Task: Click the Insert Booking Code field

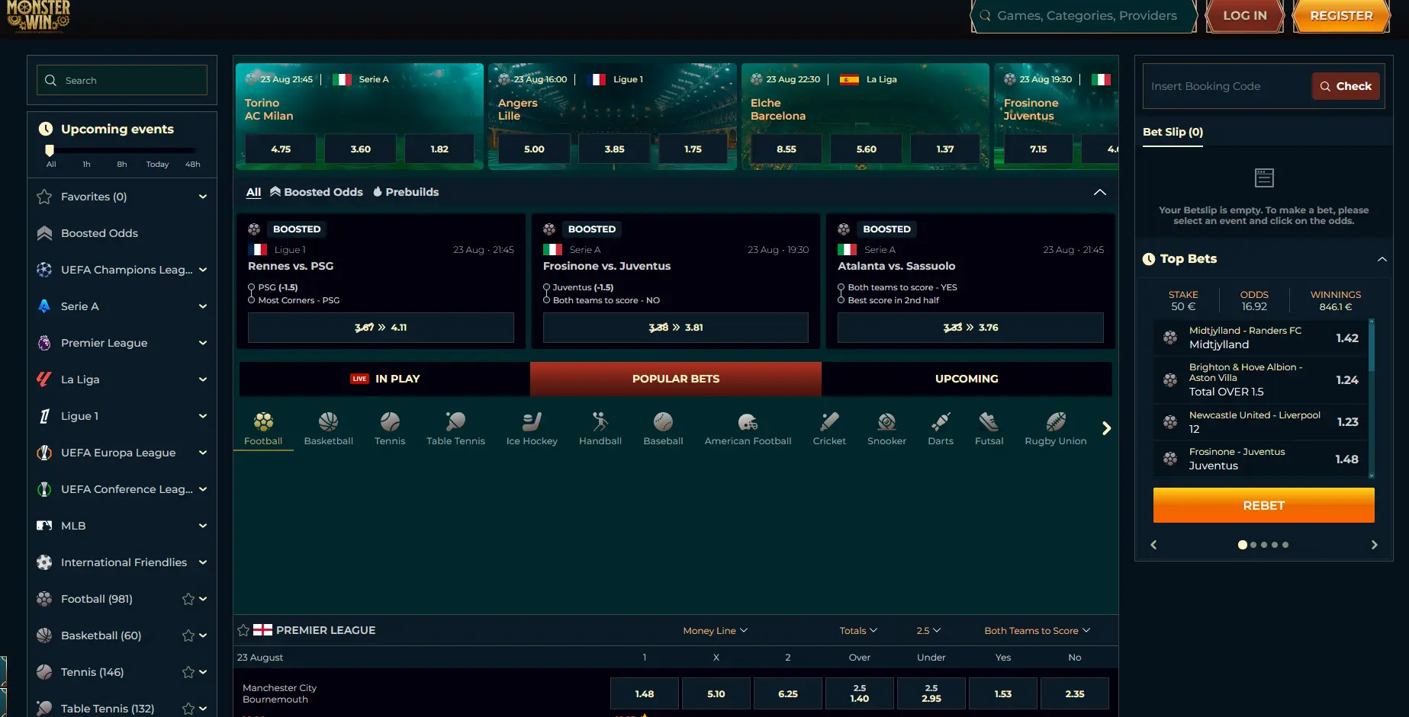Action: click(x=1228, y=86)
